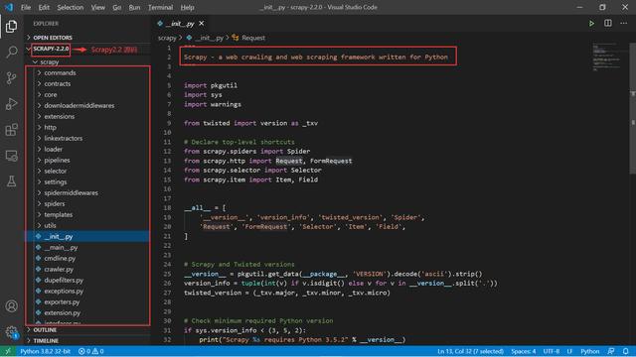
Task: Open Manage gear settings icon
Action: coord(12,332)
